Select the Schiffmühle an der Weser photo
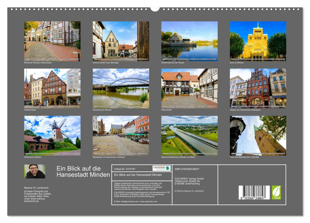Viewport: 310px width, 223px height. coord(189,41)
